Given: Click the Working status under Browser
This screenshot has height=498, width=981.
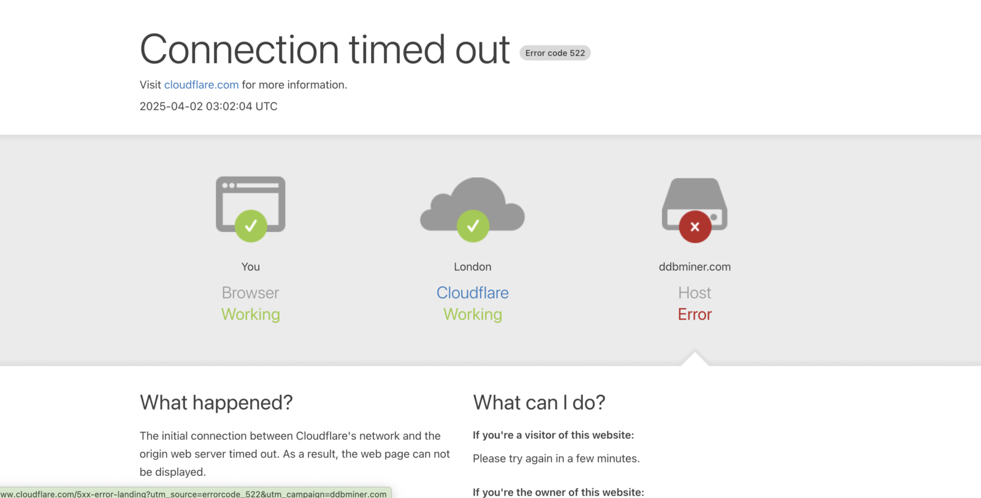Looking at the screenshot, I should pos(250,315).
